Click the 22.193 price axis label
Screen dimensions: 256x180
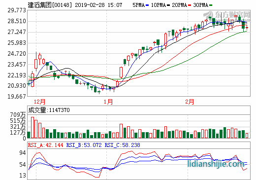17,75
